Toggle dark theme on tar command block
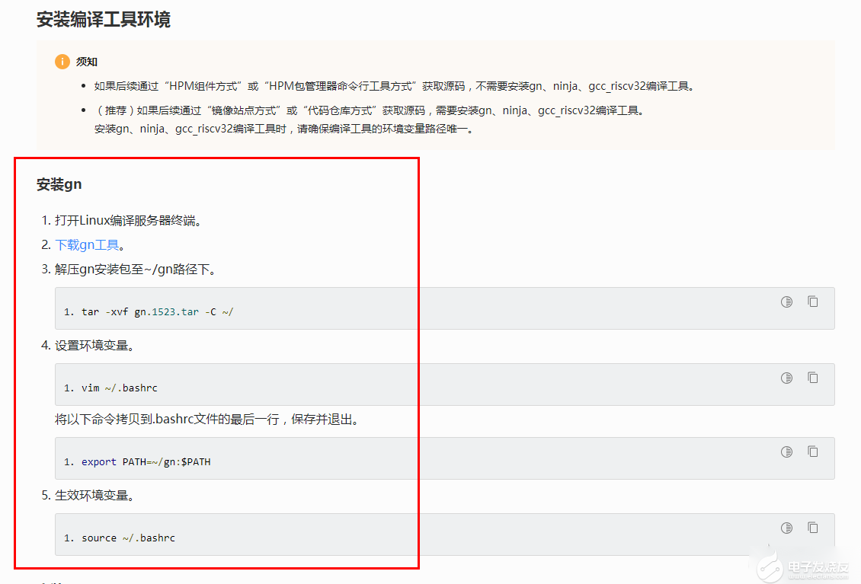861x584 pixels. (x=787, y=302)
